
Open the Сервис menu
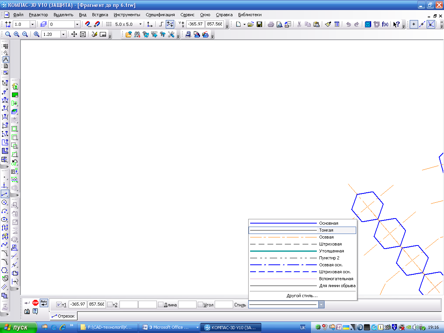pos(187,15)
